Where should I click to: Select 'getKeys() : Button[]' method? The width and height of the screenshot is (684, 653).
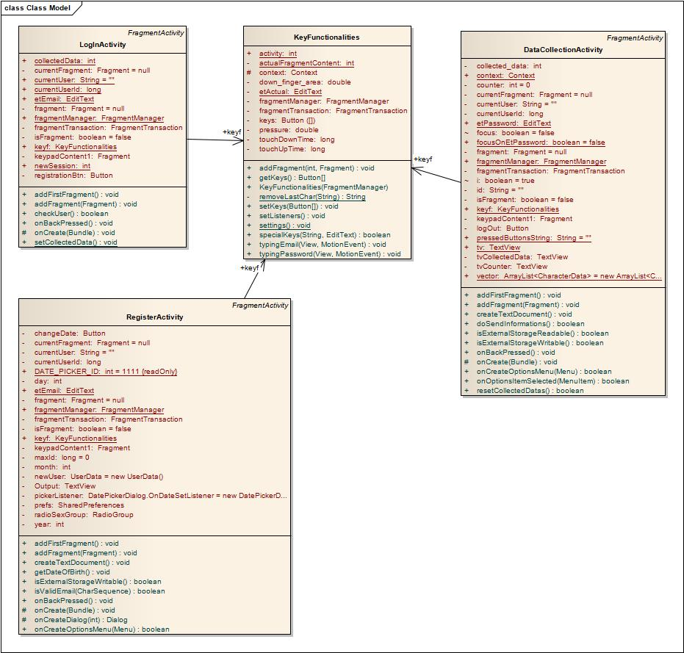292,178
